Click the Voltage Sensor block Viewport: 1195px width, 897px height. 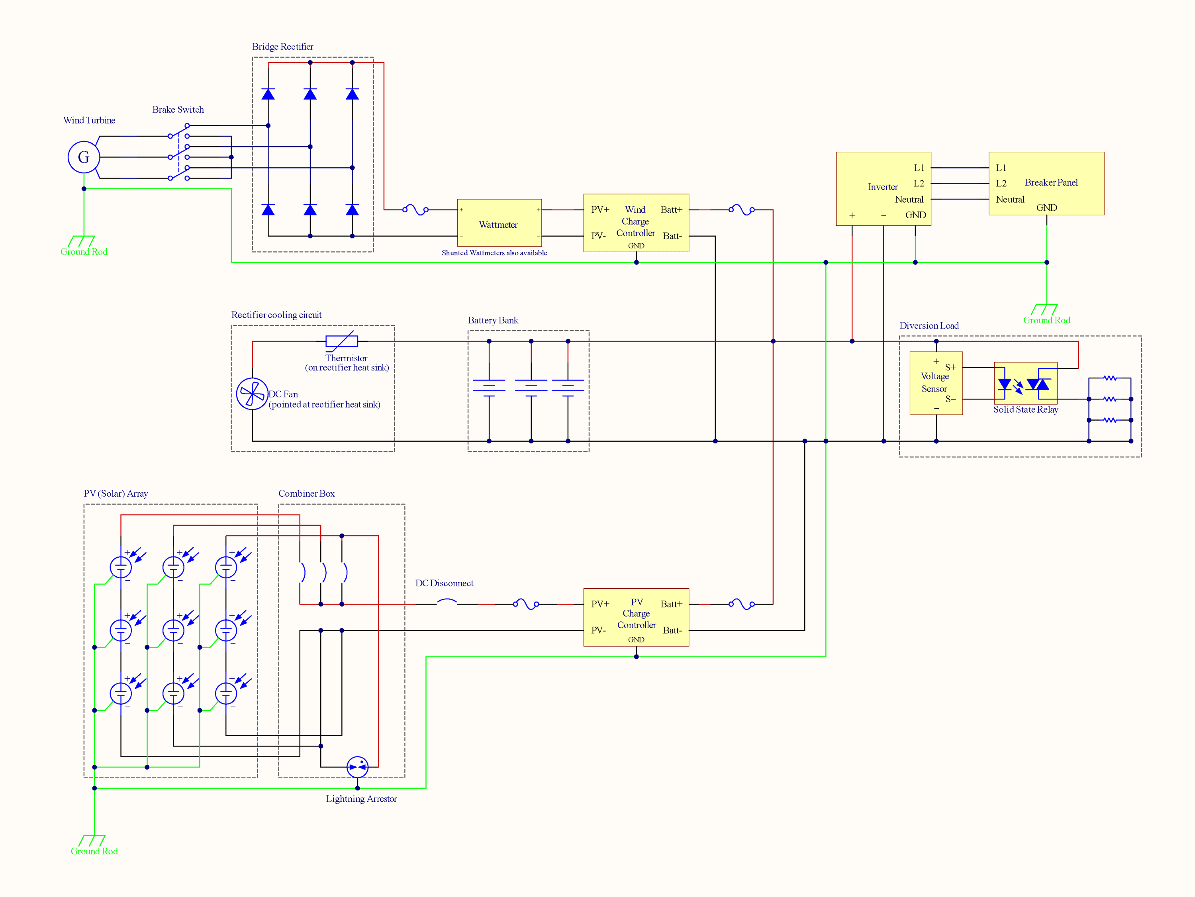point(936,383)
